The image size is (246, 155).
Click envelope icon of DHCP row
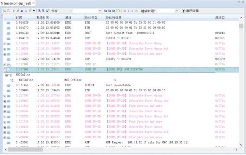tap(8, 33)
